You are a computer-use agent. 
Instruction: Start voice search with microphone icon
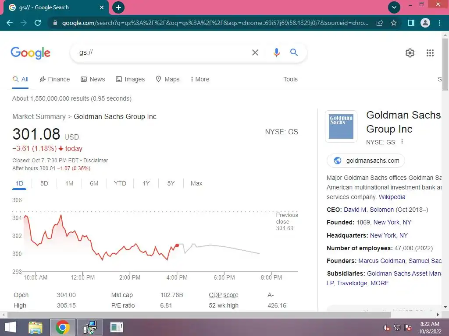point(276,52)
